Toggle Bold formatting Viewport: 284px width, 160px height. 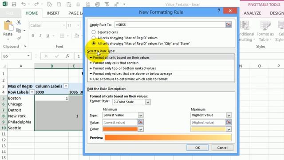point(32,36)
